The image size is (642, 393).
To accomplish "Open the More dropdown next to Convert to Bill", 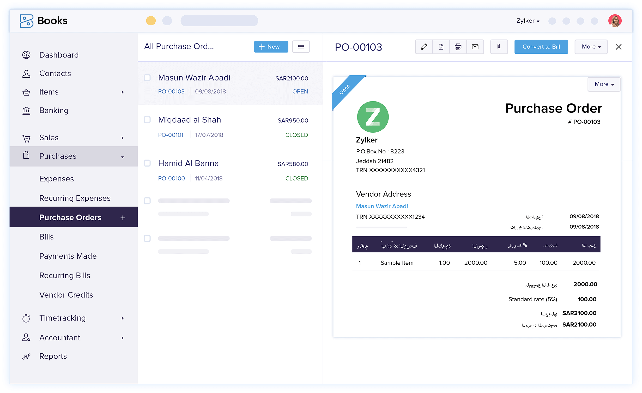I will [591, 47].
